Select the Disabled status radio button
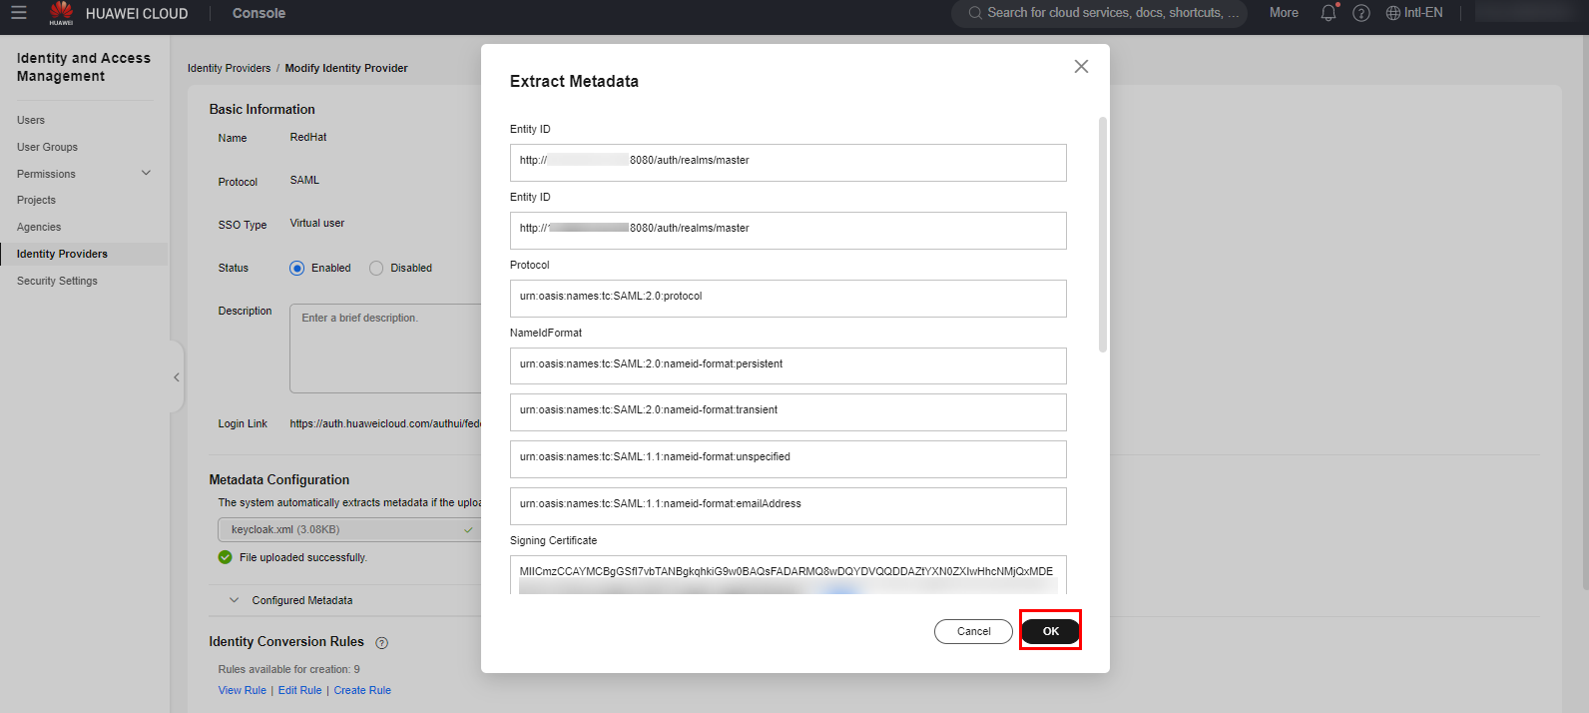Screen dimensions: 1589x713 (x=376, y=269)
